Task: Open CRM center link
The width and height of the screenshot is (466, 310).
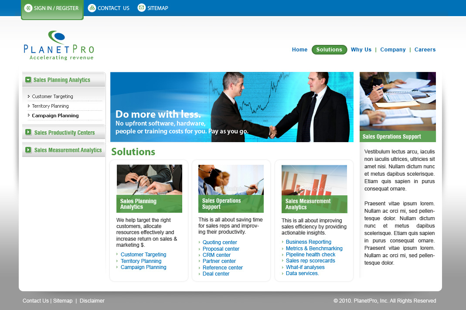Action: point(216,255)
